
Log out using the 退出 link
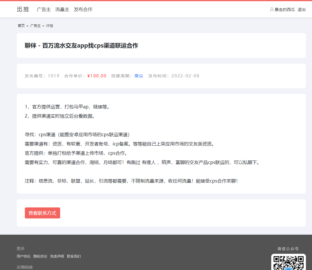302,10
